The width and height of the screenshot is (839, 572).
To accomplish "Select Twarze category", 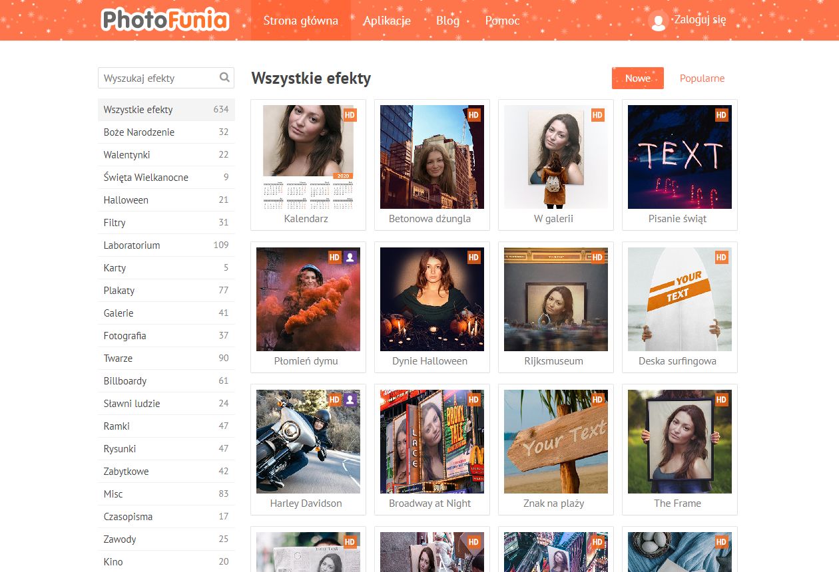I will point(166,358).
